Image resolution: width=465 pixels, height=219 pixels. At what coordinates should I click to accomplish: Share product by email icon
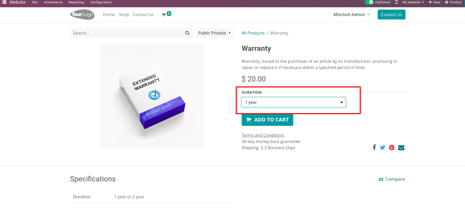pyautogui.click(x=401, y=148)
